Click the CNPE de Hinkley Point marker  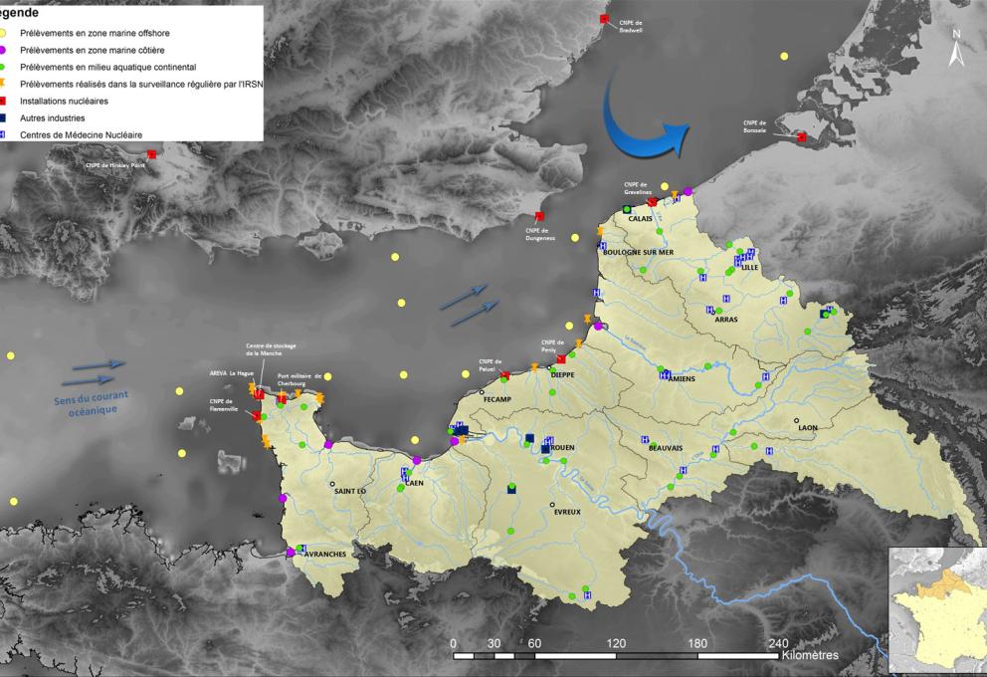[151, 154]
